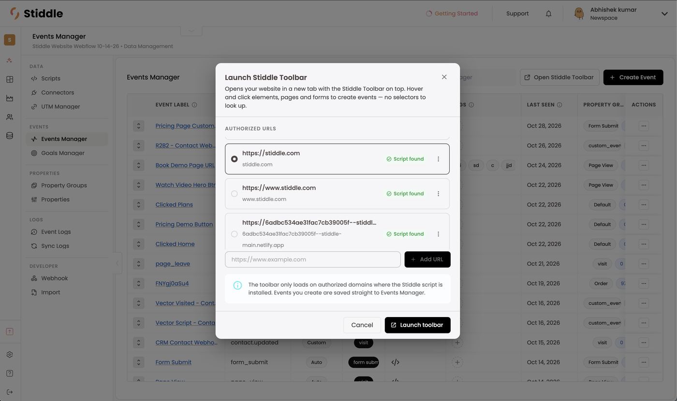This screenshot has width=677, height=401.
Task: Open the Support link
Action: (517, 14)
